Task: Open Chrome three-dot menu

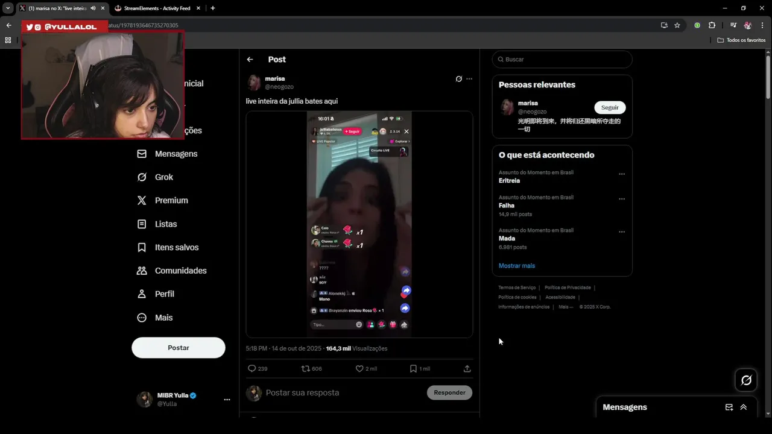Action: 763,25
